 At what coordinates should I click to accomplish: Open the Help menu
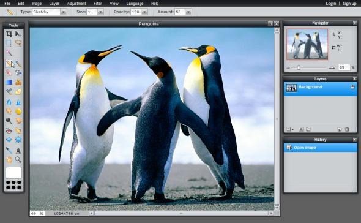(155, 4)
